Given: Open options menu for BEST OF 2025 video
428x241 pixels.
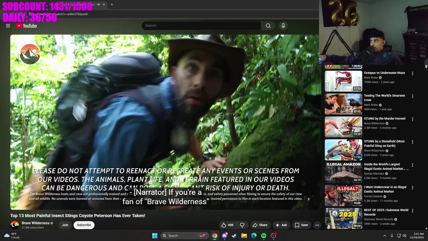Looking at the screenshot, I should point(412,211).
